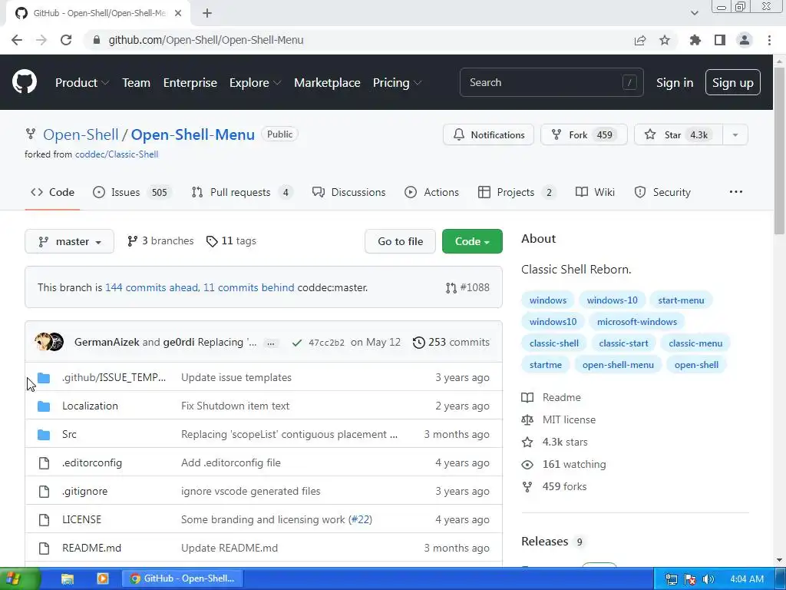Screen dimensions: 786x590
Task: Open the Product dropdown menu
Action: 81,83
